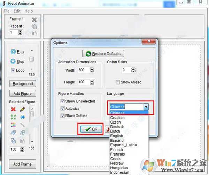Enable Show Ahead for onion skins

(118, 82)
